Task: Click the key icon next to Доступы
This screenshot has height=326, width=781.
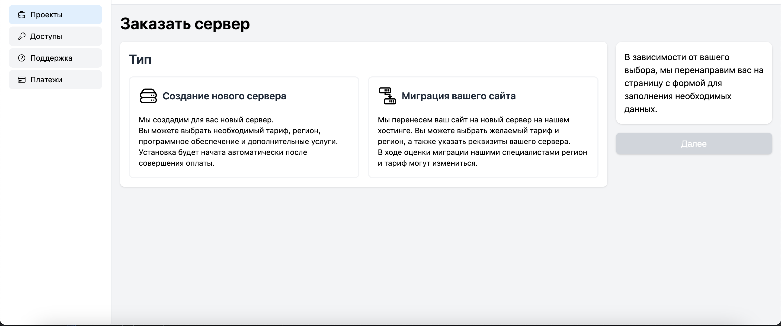Action: pyautogui.click(x=21, y=36)
